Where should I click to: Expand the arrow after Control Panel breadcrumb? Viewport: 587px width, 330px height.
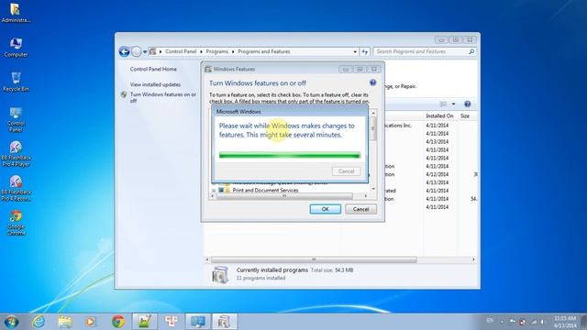point(201,51)
